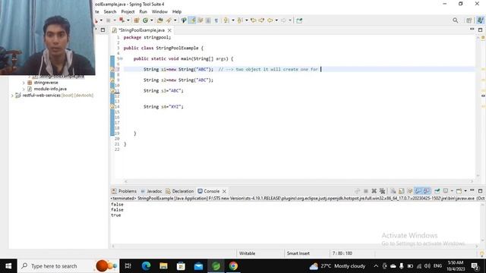This screenshot has height=273, width=486.
Task: Click the Windows search box on the taskbar
Action: (68, 266)
